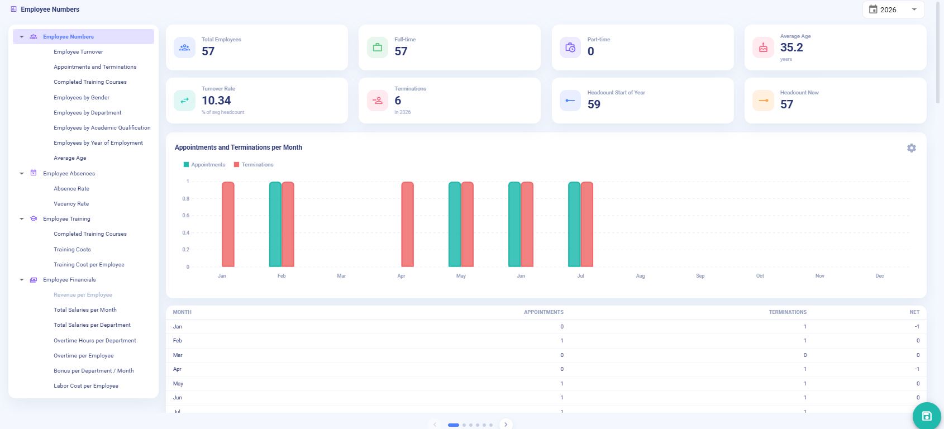Image resolution: width=944 pixels, height=429 pixels.
Task: Click the Employee Numbers group icon in sidebar
Action: [x=34, y=36]
